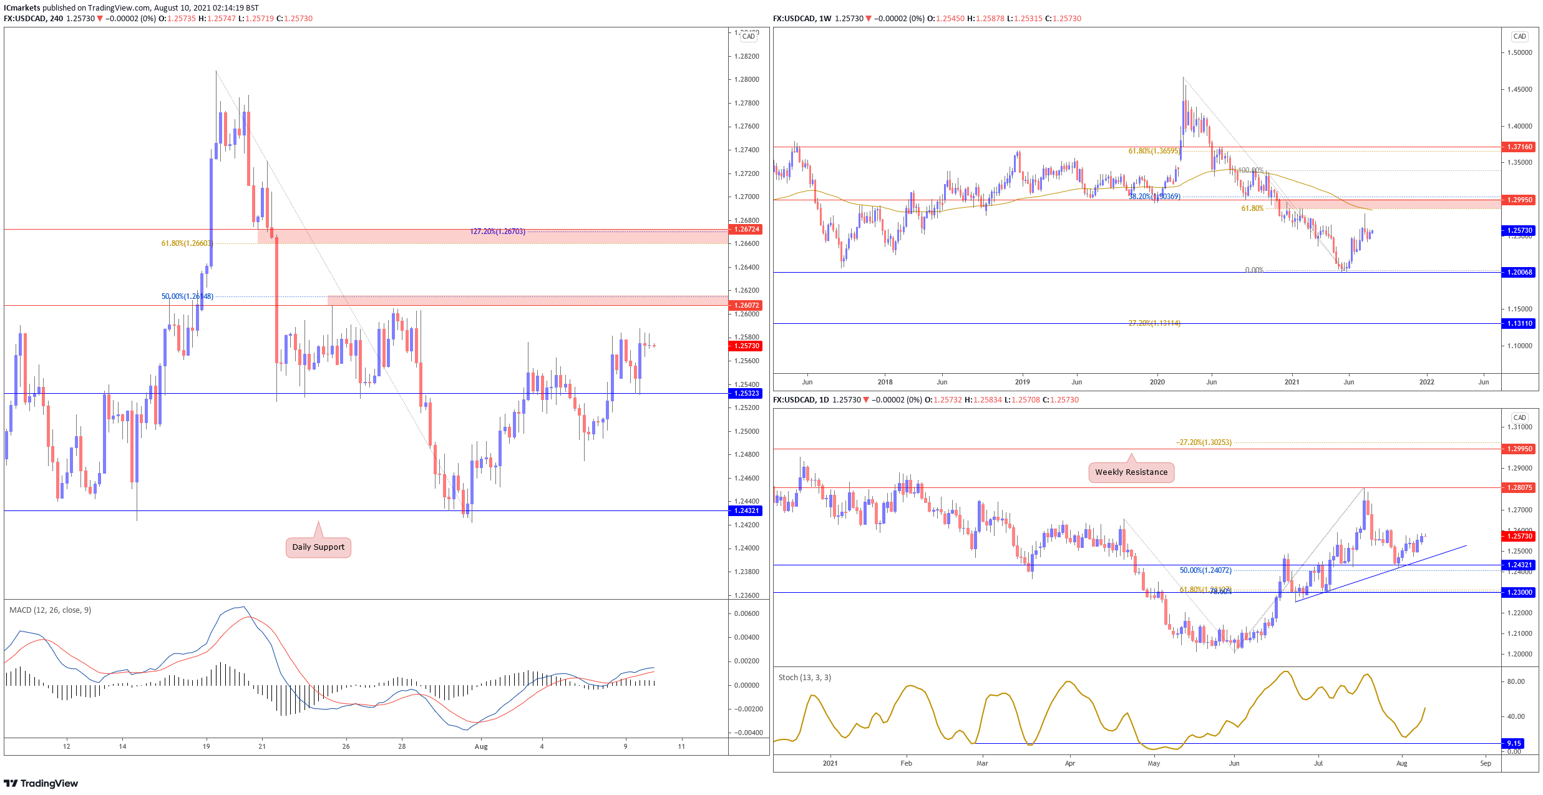Image resolution: width=1543 pixels, height=795 pixels.
Task: Click the 'Aug' date label on the 240 chart axis
Action: tap(480, 746)
